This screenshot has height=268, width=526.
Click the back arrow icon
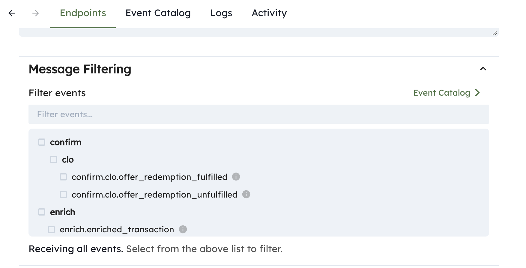[12, 13]
